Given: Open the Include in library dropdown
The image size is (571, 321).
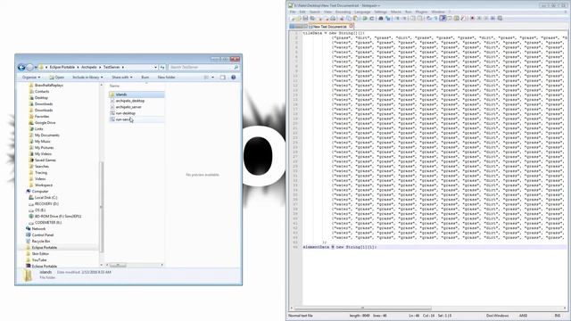Looking at the screenshot, I should click(87, 78).
